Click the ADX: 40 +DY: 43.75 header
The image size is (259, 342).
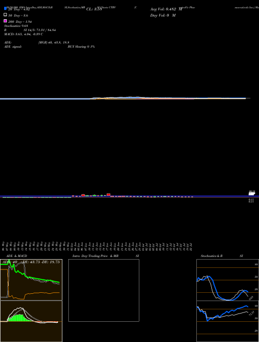[x=31, y=262]
